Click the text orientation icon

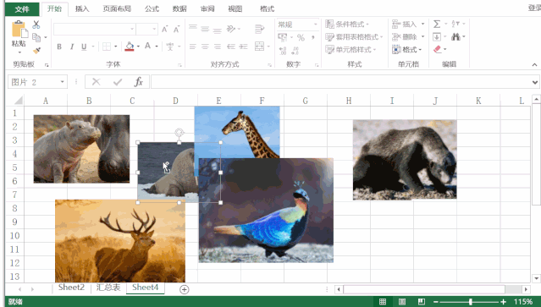click(231, 29)
